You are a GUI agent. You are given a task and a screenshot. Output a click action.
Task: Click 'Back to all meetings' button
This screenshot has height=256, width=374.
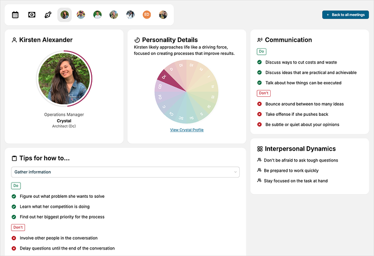point(345,15)
